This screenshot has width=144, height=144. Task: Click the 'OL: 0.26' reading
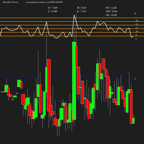[111, 15]
